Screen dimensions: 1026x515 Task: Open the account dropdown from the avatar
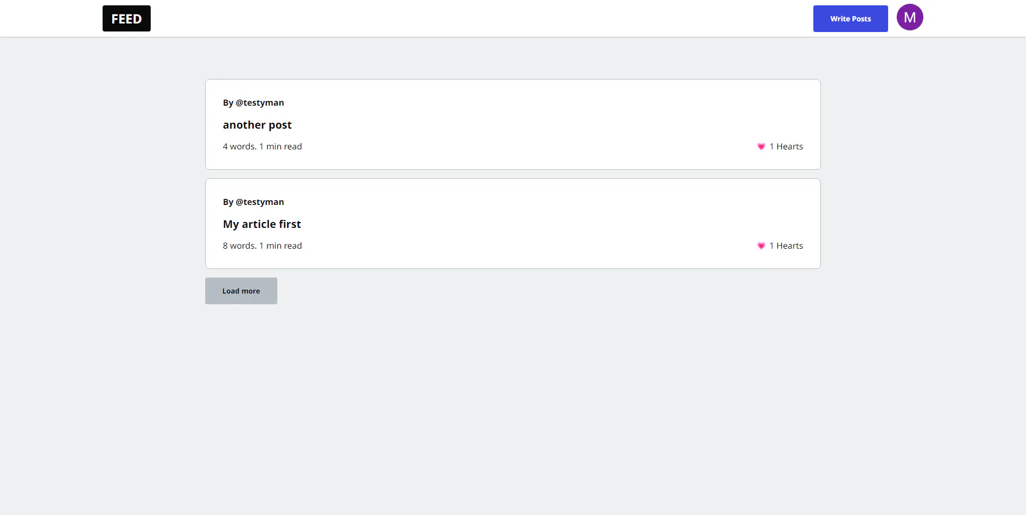coord(910,17)
